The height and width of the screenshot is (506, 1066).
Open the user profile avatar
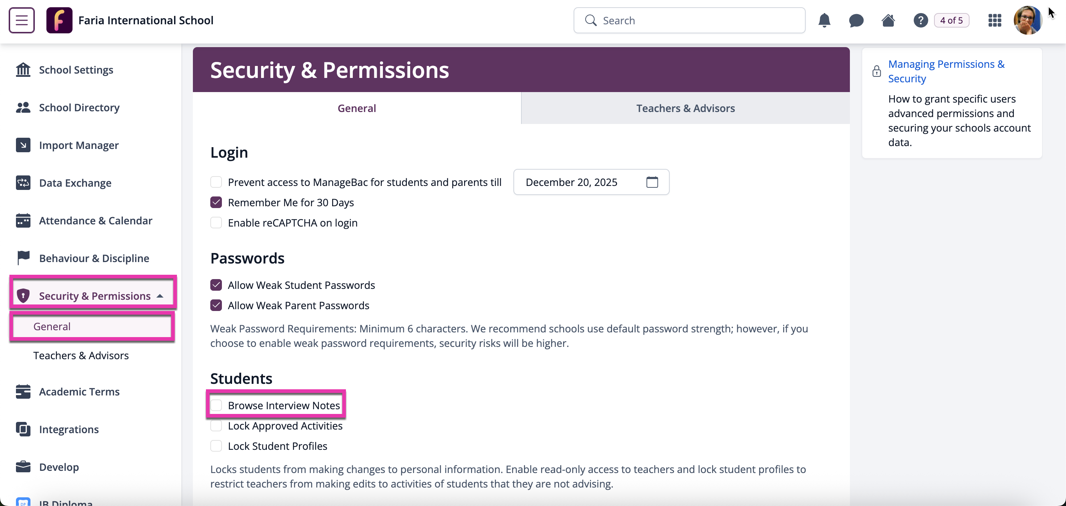(1028, 20)
